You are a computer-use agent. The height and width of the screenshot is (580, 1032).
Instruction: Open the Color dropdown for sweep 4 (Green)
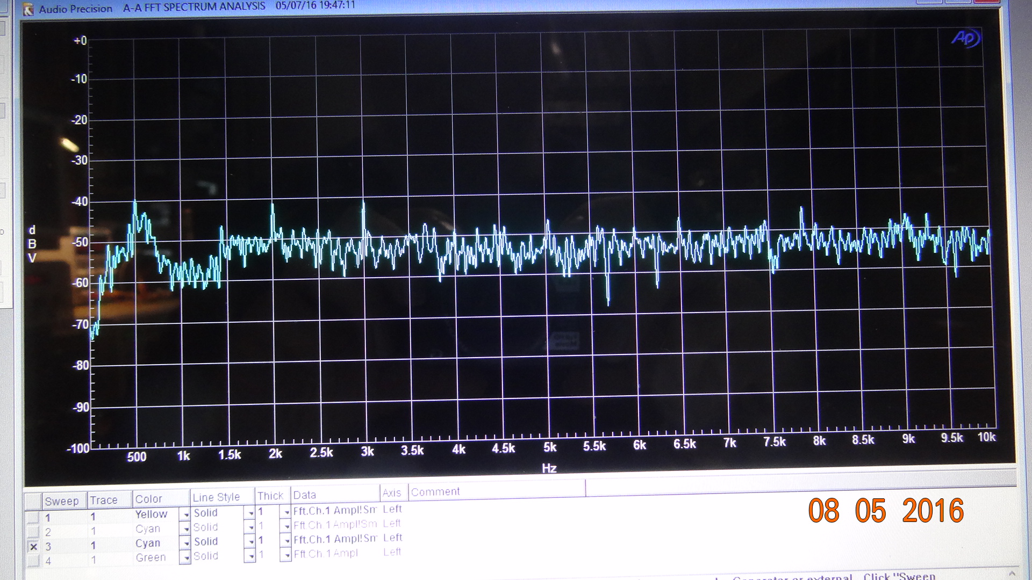tap(185, 558)
